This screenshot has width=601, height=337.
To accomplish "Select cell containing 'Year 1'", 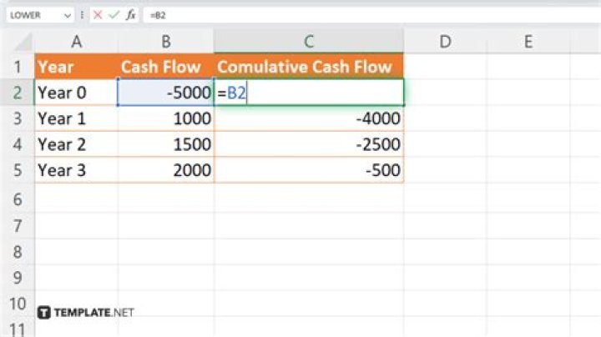I will (76, 118).
